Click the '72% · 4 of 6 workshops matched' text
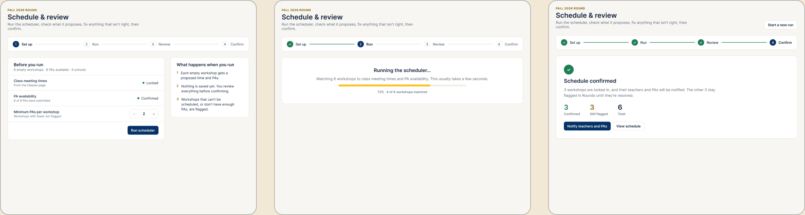This screenshot has width=805, height=215. pyautogui.click(x=402, y=92)
